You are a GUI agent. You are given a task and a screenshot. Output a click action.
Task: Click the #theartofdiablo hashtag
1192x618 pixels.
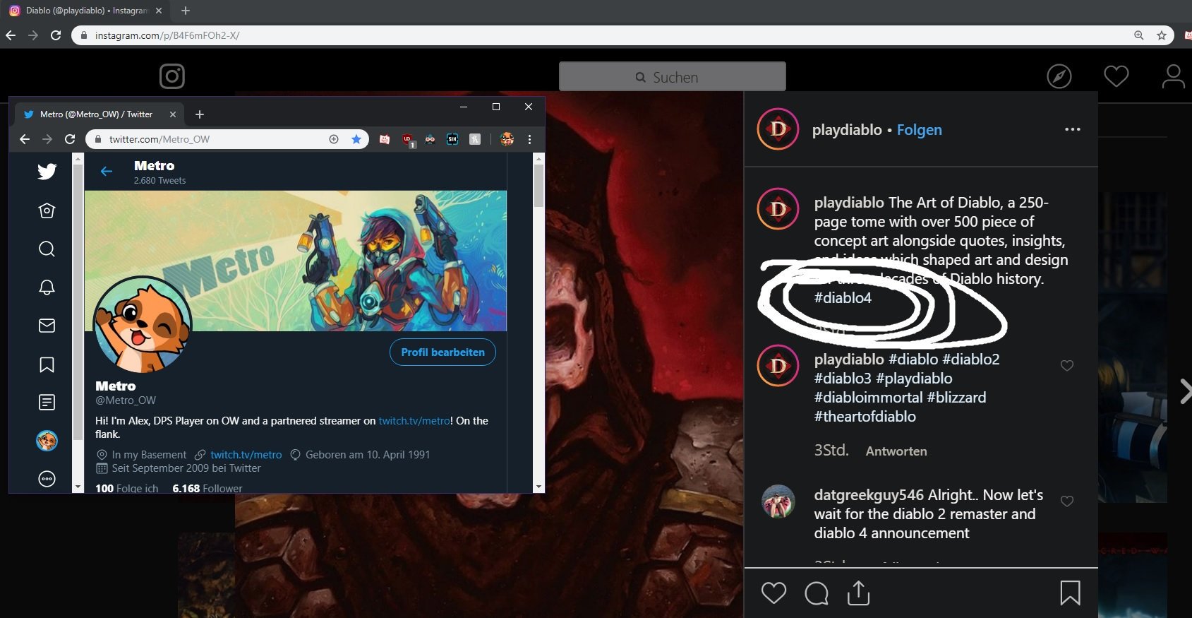(865, 417)
